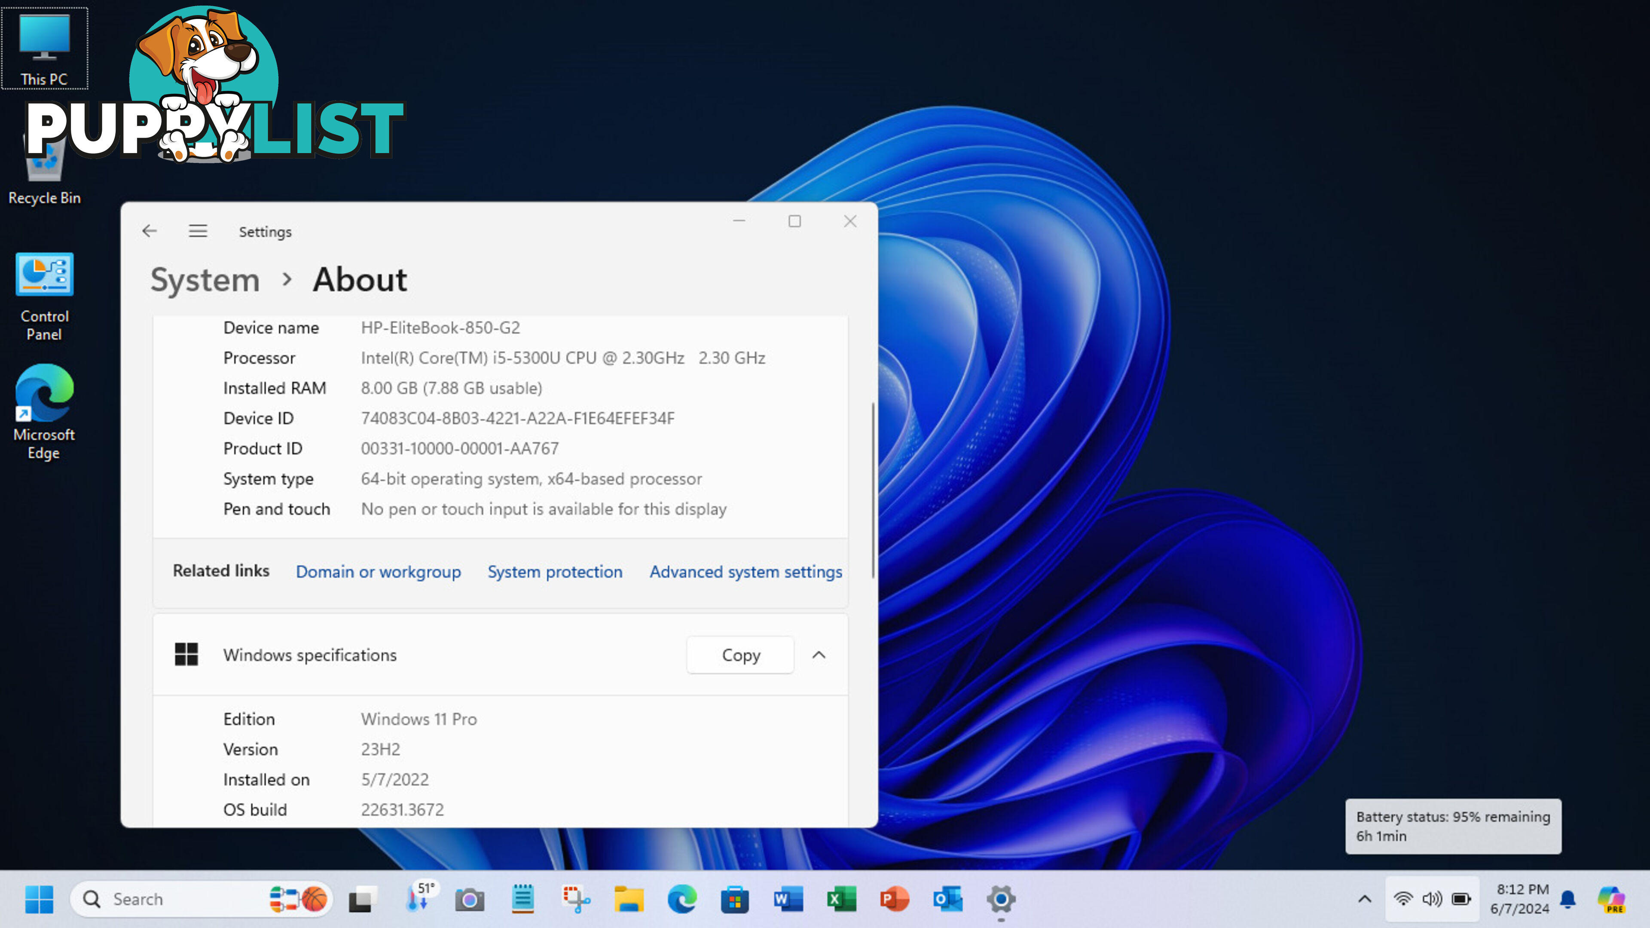Image resolution: width=1650 pixels, height=928 pixels.
Task: Click the About page heading
Action: pos(360,279)
